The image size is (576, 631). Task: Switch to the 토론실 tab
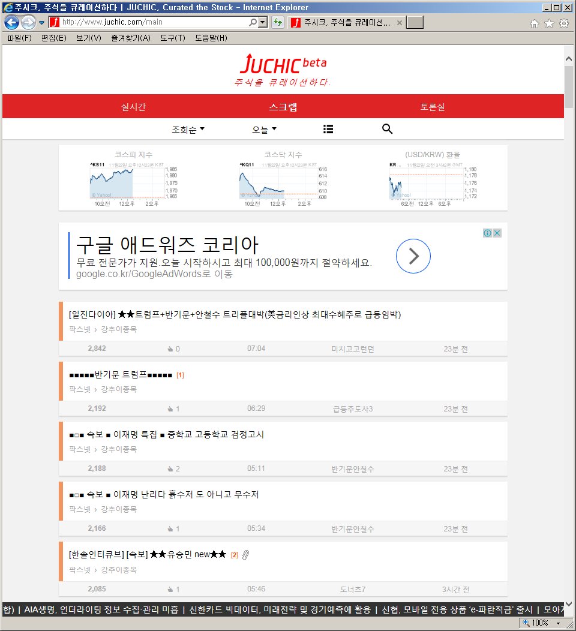(433, 107)
